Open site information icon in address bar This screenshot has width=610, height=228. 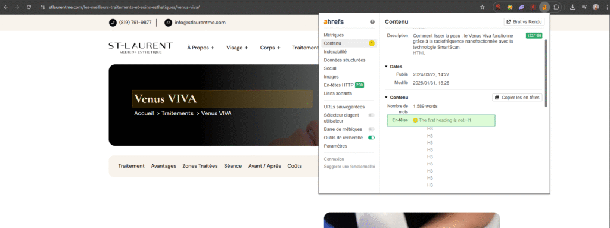tap(43, 7)
